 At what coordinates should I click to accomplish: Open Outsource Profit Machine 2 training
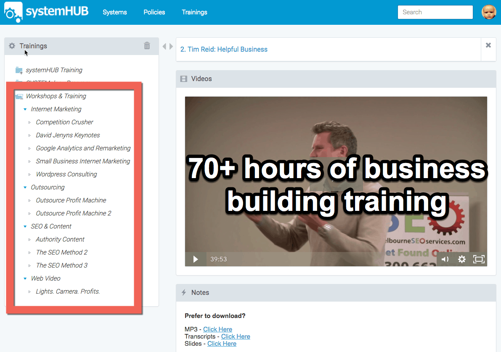(74, 213)
